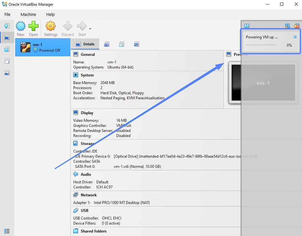Open the Display section header
This screenshot has width=302, height=236.
(x=87, y=113)
